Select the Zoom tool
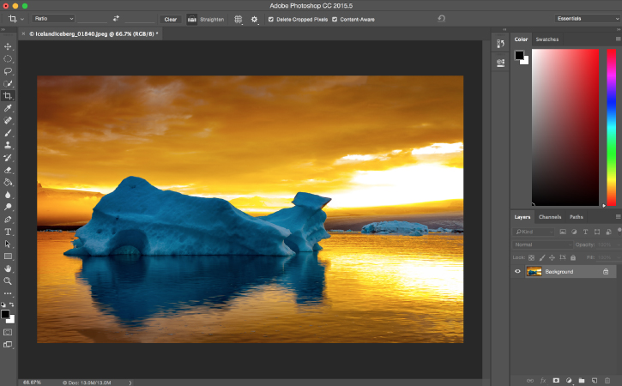The height and width of the screenshot is (386, 622). pos(8,280)
